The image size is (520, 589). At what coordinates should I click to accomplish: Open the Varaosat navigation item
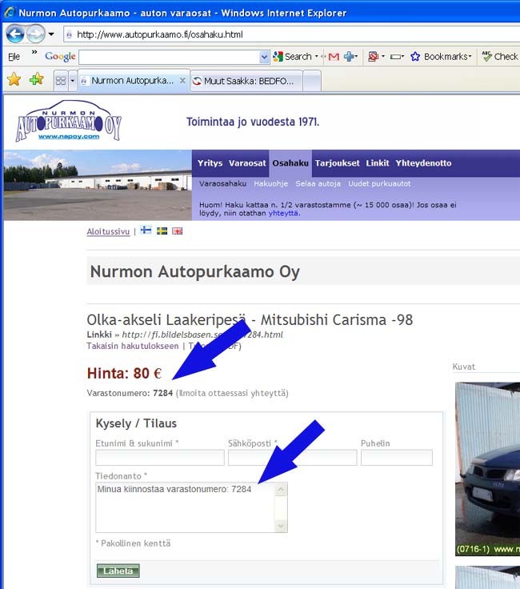coord(247,163)
